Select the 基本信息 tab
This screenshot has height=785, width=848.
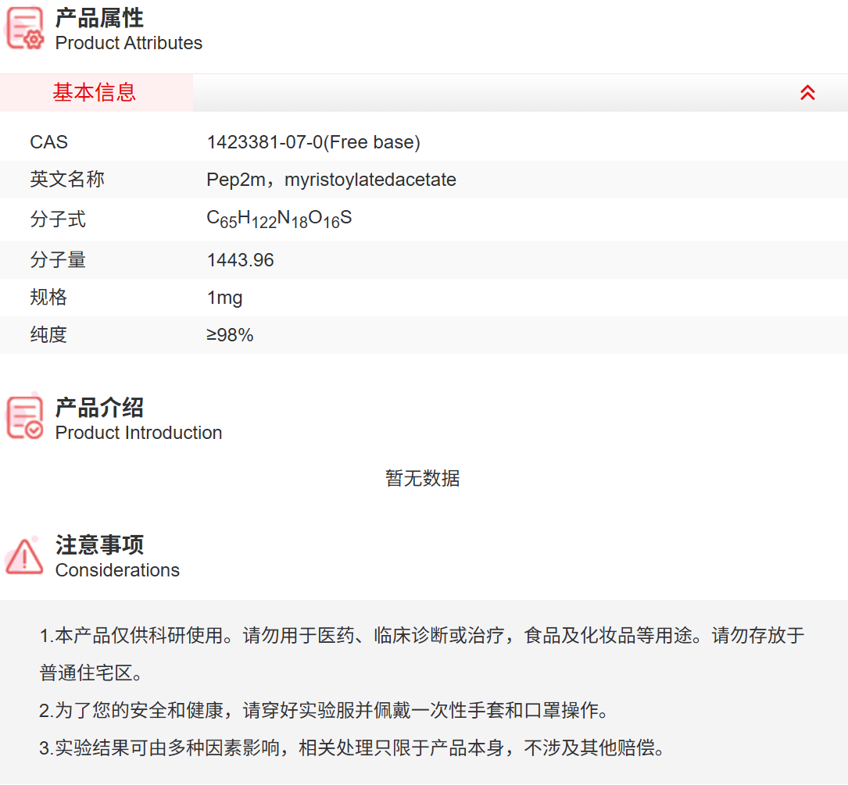[x=95, y=93]
